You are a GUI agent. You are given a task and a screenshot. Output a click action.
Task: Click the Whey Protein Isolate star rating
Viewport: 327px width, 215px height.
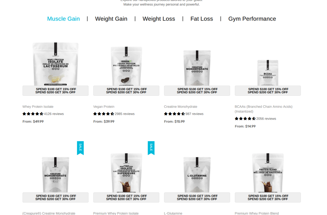(33, 114)
